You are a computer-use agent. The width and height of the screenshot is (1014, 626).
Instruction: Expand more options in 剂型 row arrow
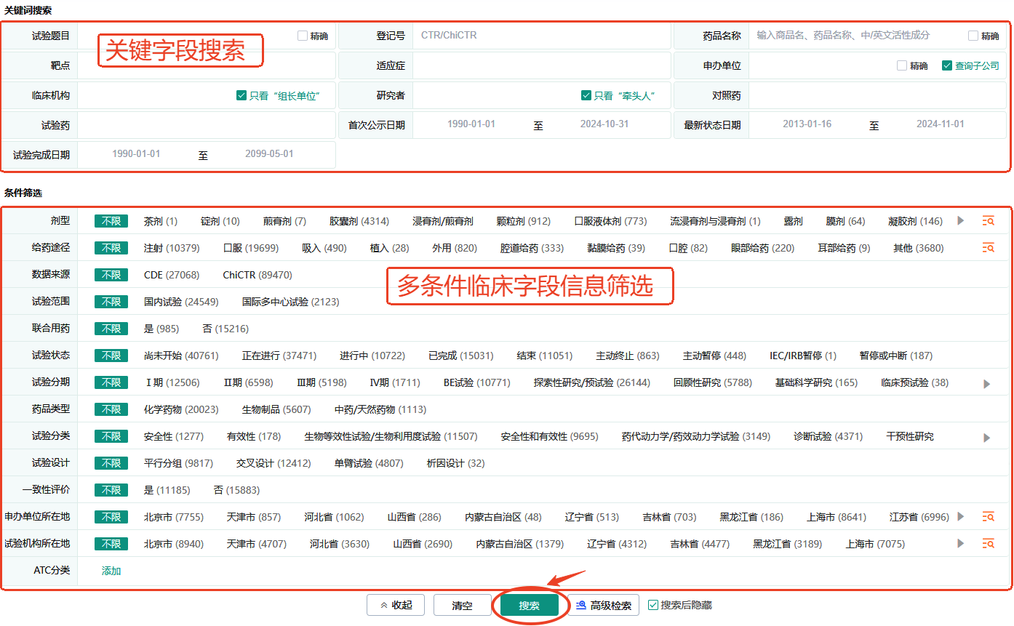pyautogui.click(x=961, y=221)
